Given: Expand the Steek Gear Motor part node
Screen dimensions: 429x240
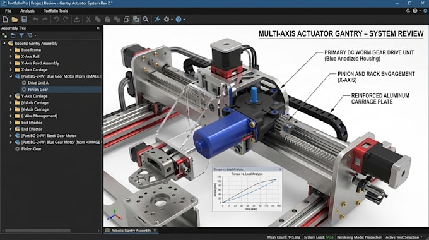Looking at the screenshot, I should point(11,136).
